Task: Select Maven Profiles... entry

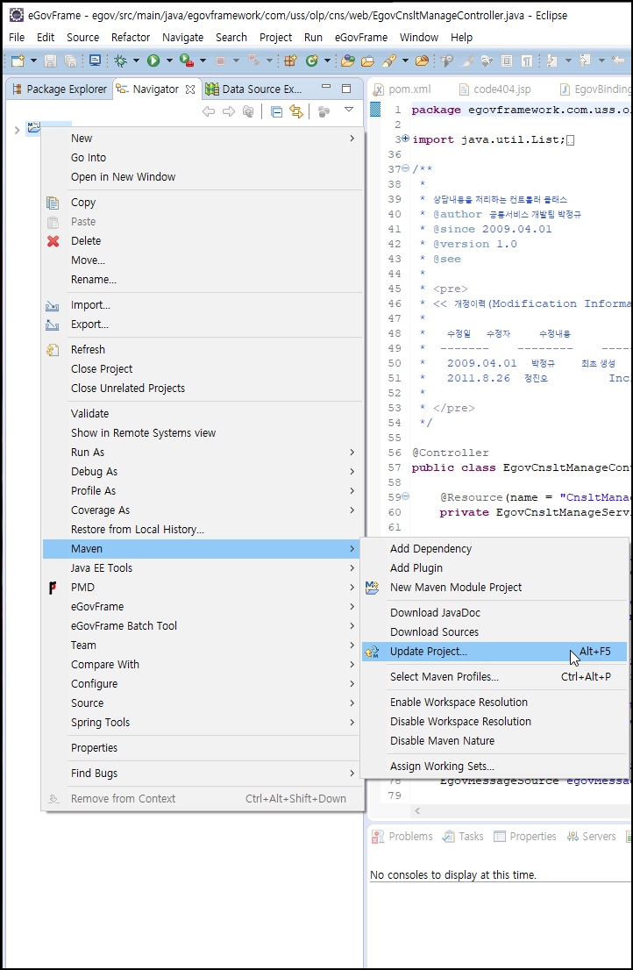Action: point(494,677)
